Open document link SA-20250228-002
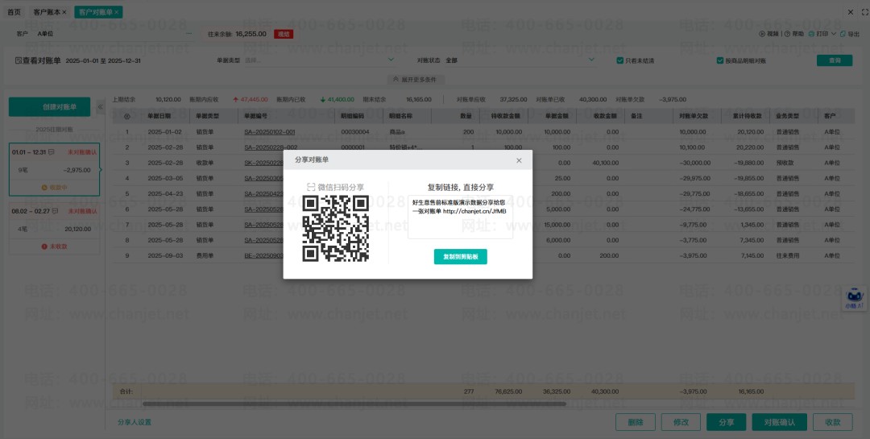This screenshot has height=439, width=870. 271,147
